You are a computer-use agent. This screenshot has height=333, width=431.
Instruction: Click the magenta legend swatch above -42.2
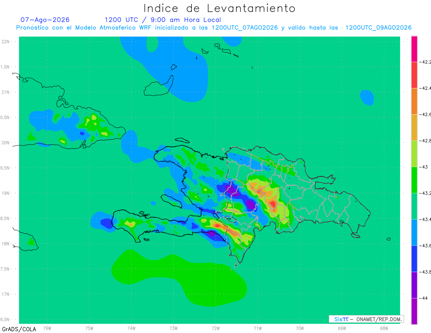pos(414,49)
